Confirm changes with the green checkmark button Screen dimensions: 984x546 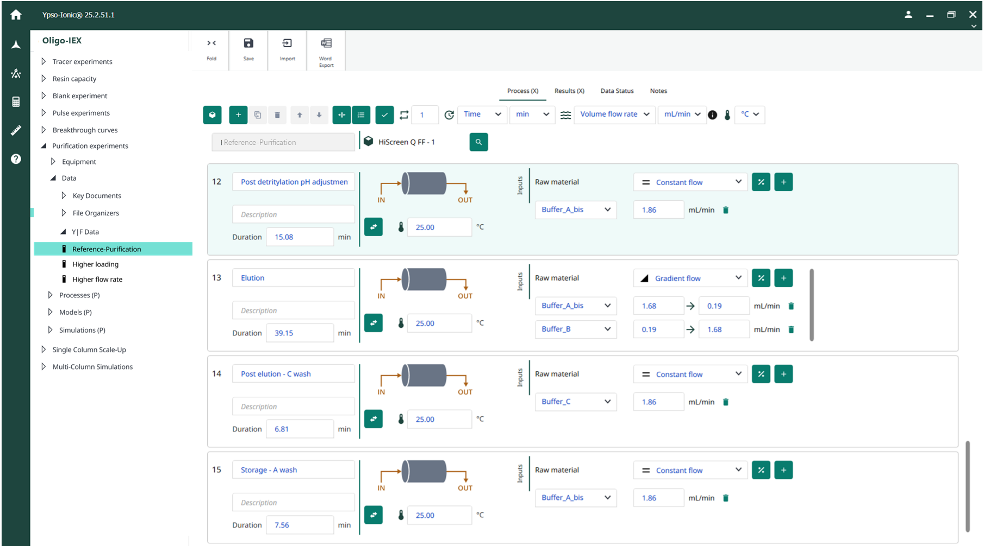[384, 115]
